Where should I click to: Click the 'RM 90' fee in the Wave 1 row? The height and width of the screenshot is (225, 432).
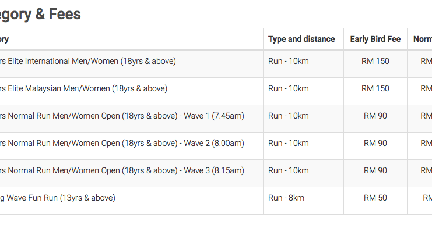coord(375,116)
